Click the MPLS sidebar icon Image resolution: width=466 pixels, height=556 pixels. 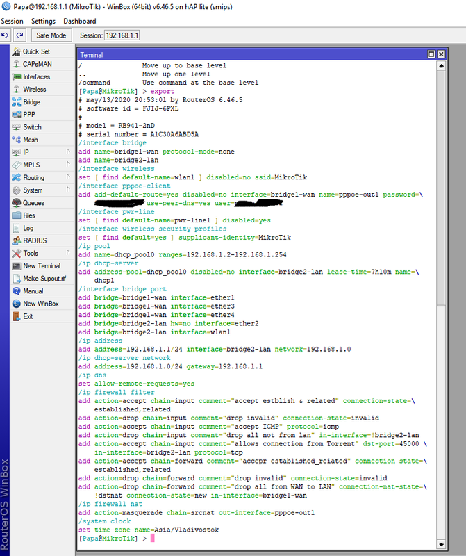(16, 165)
